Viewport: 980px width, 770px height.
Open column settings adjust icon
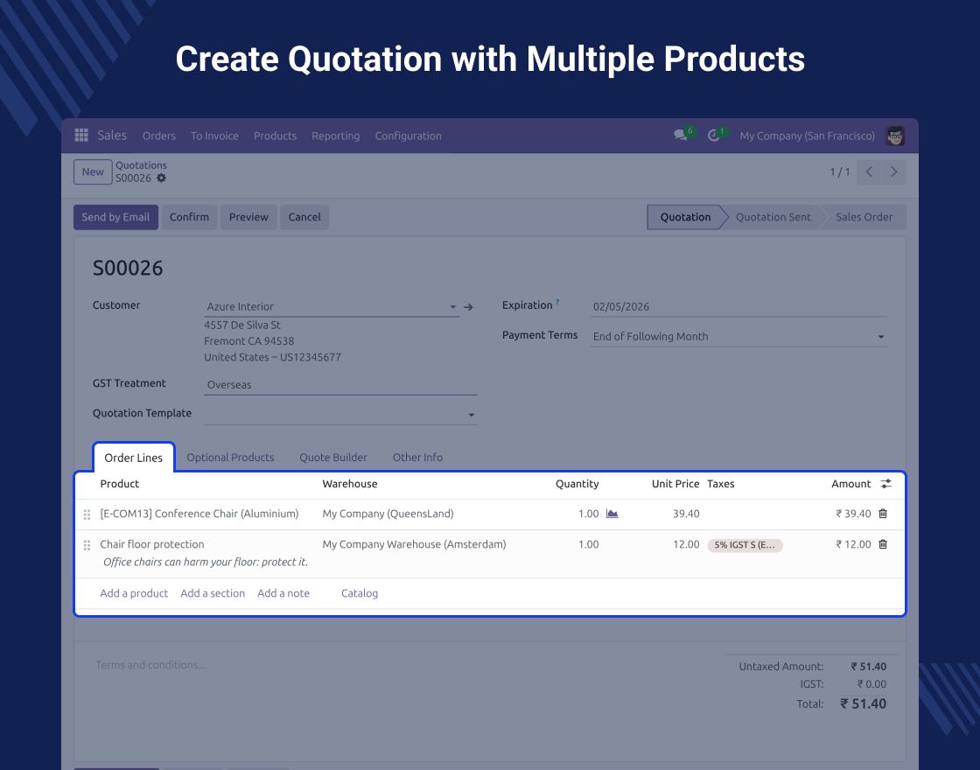click(886, 484)
